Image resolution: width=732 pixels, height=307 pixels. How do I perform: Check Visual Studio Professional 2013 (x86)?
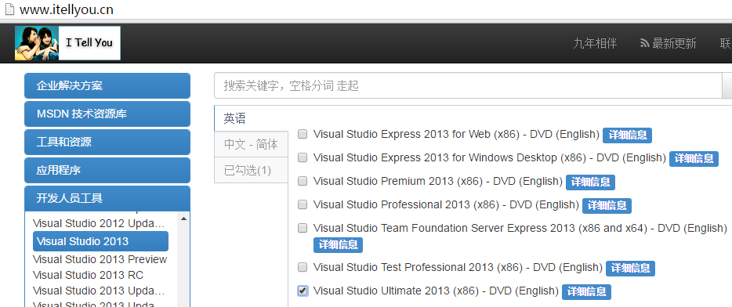303,204
